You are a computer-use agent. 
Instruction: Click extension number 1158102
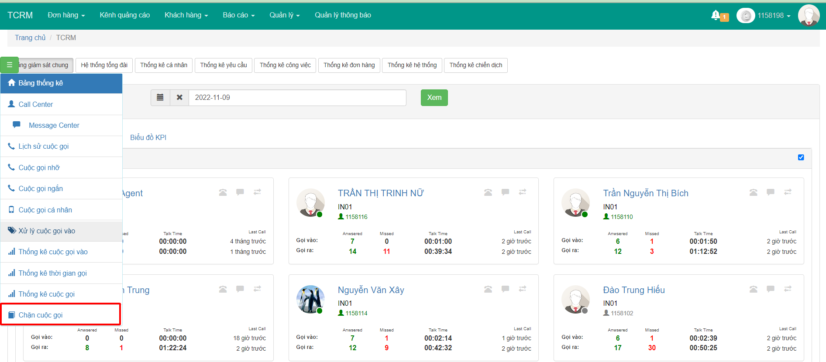coord(622,313)
